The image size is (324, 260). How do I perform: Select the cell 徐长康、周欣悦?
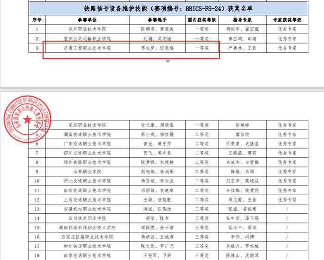click(157, 125)
